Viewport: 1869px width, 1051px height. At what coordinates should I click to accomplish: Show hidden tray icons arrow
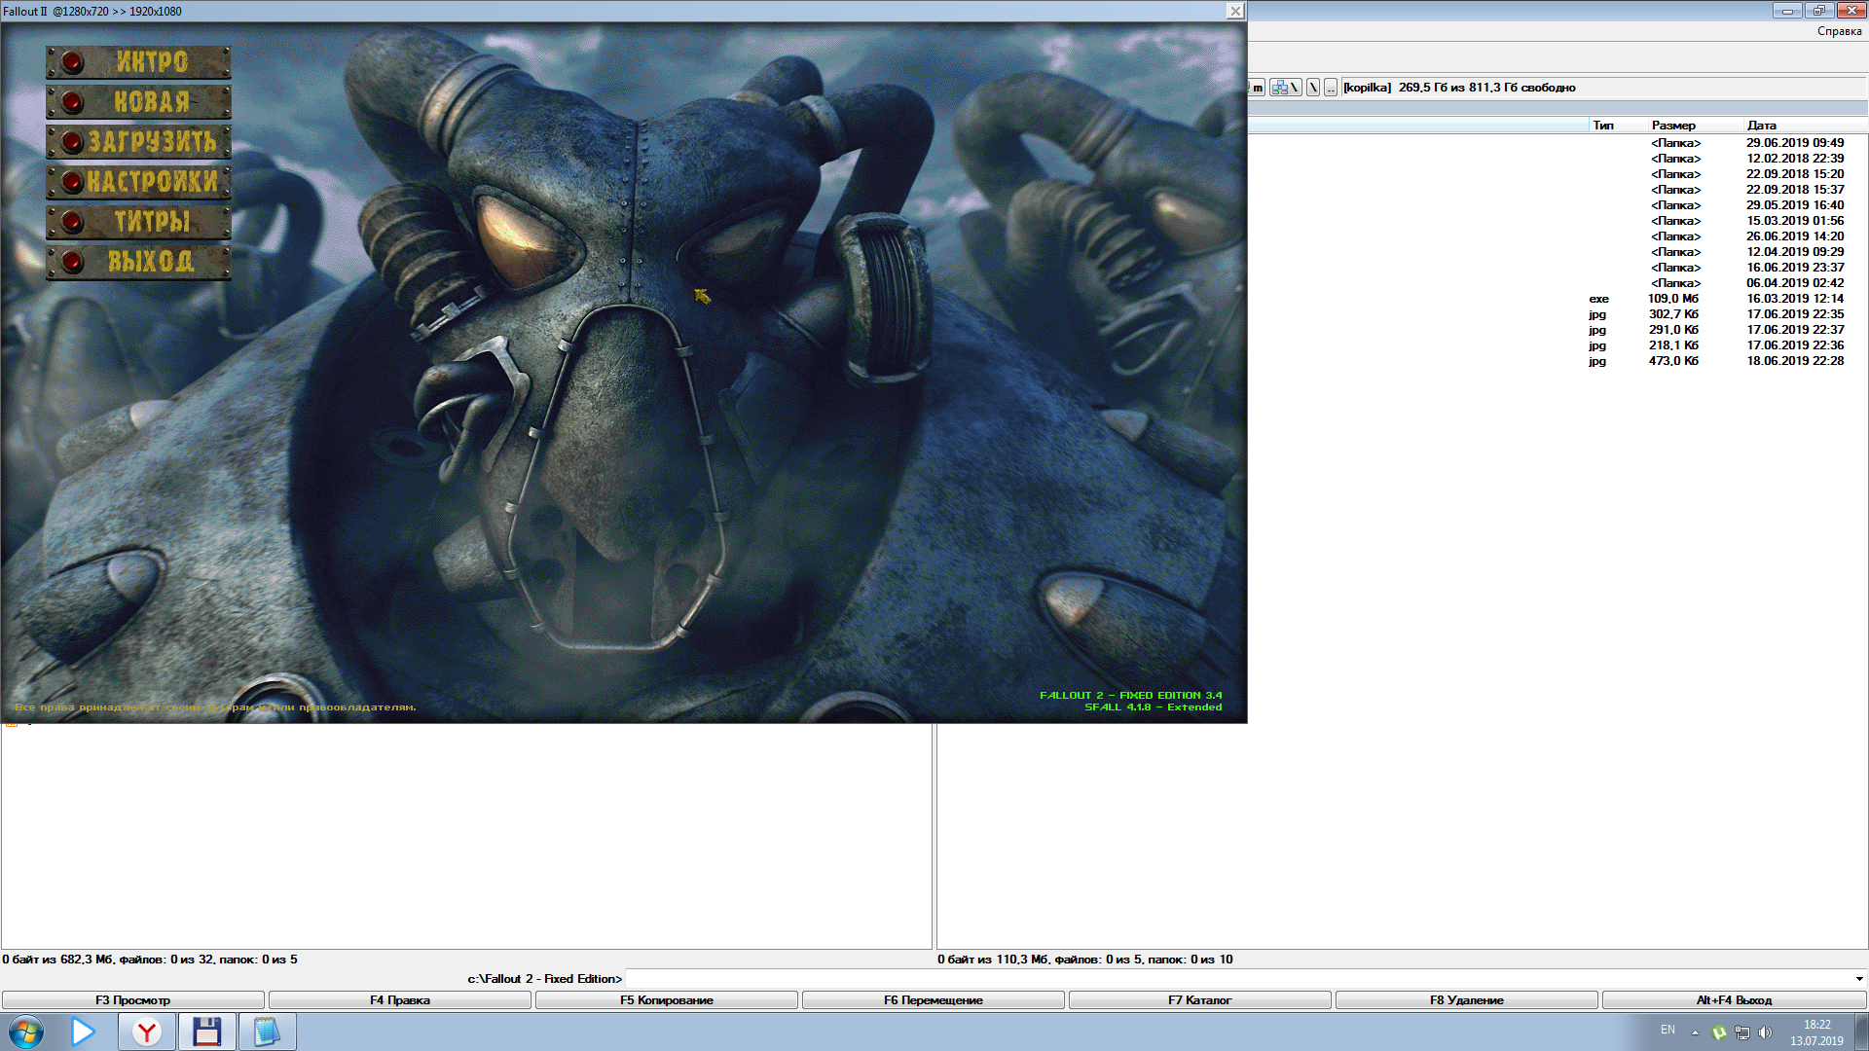pyautogui.click(x=1695, y=1033)
